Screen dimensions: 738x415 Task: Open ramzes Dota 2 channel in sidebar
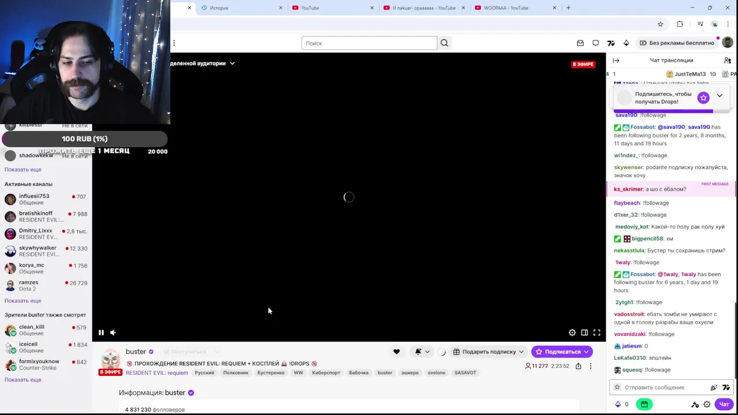46,286
